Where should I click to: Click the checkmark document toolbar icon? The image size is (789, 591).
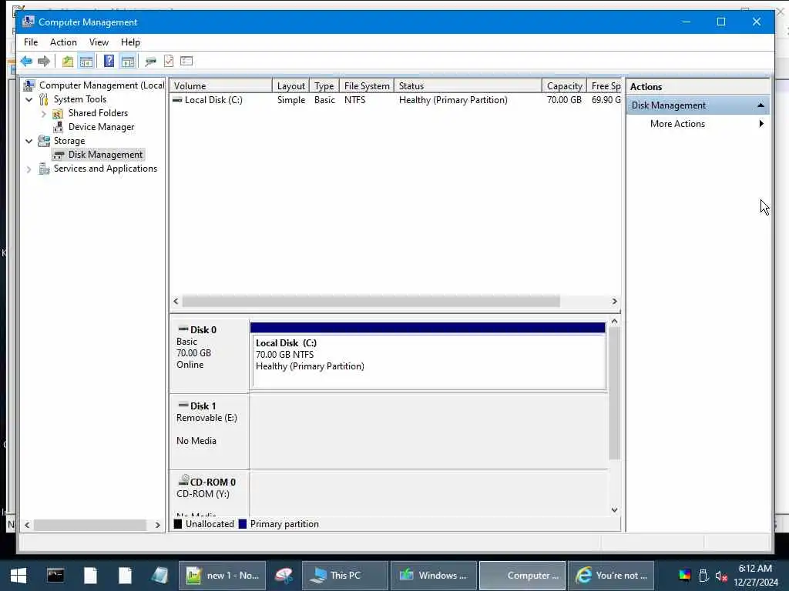pyautogui.click(x=169, y=62)
